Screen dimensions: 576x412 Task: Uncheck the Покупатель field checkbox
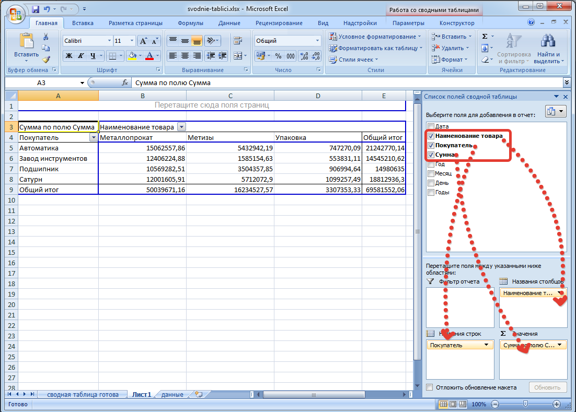431,145
